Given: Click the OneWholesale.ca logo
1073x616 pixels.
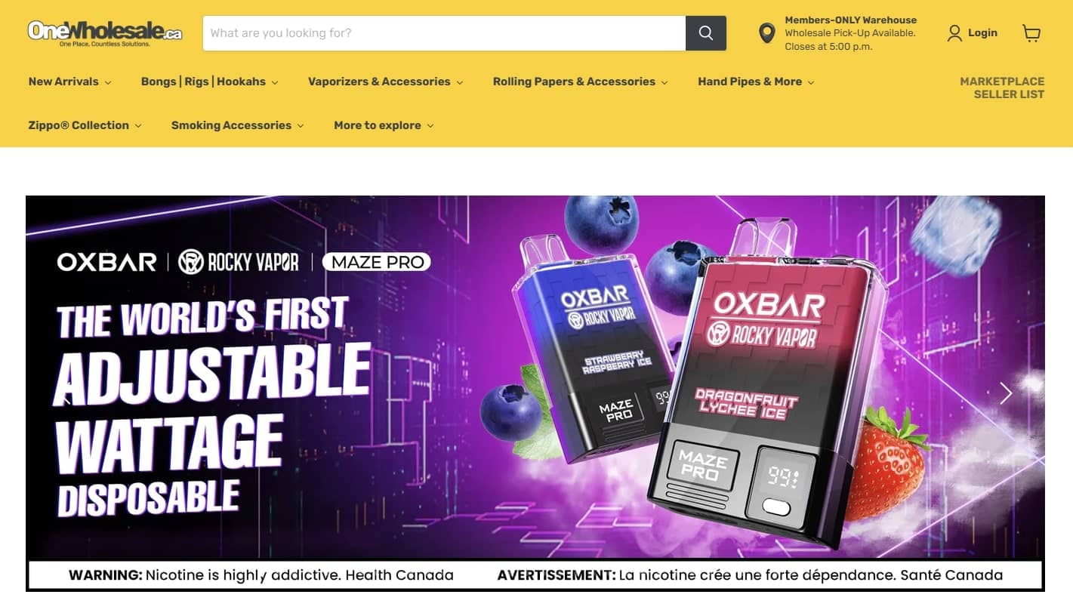Looking at the screenshot, I should click(105, 33).
